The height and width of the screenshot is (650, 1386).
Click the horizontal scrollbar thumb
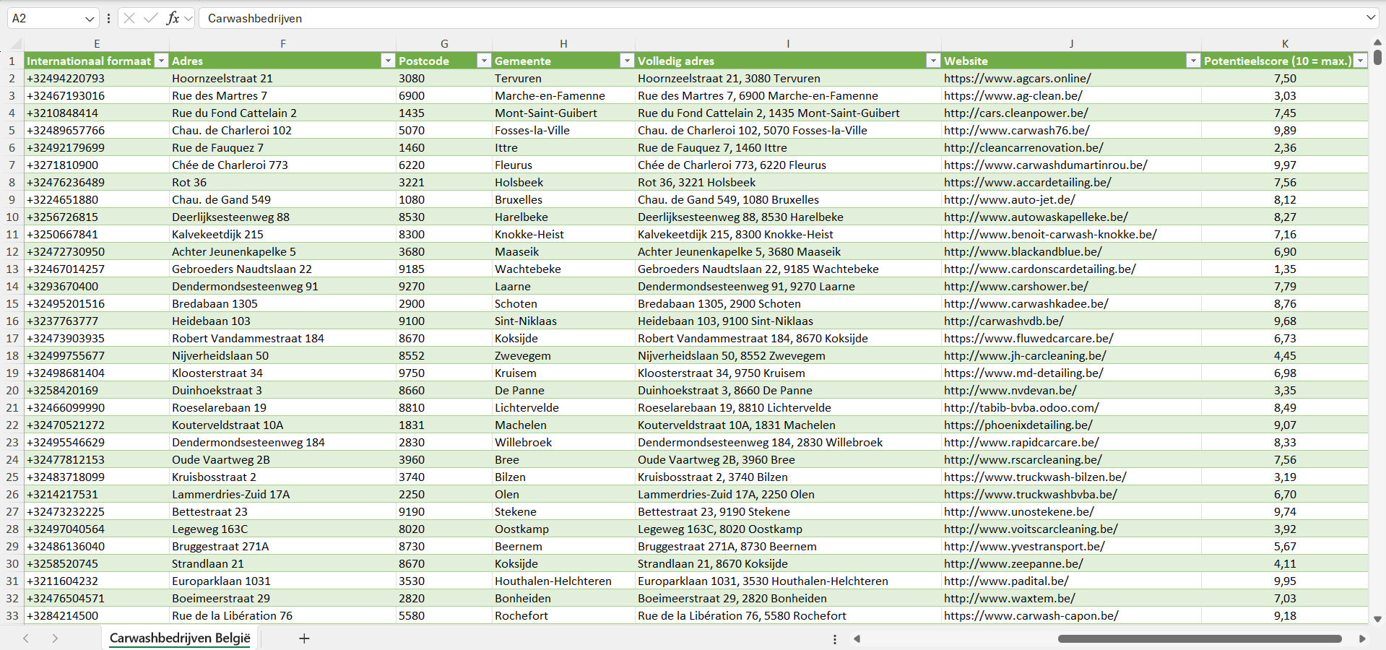pyautogui.click(x=1199, y=638)
